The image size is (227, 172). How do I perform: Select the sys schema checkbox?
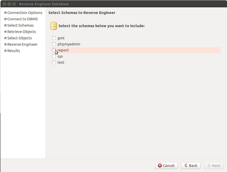[54, 56]
